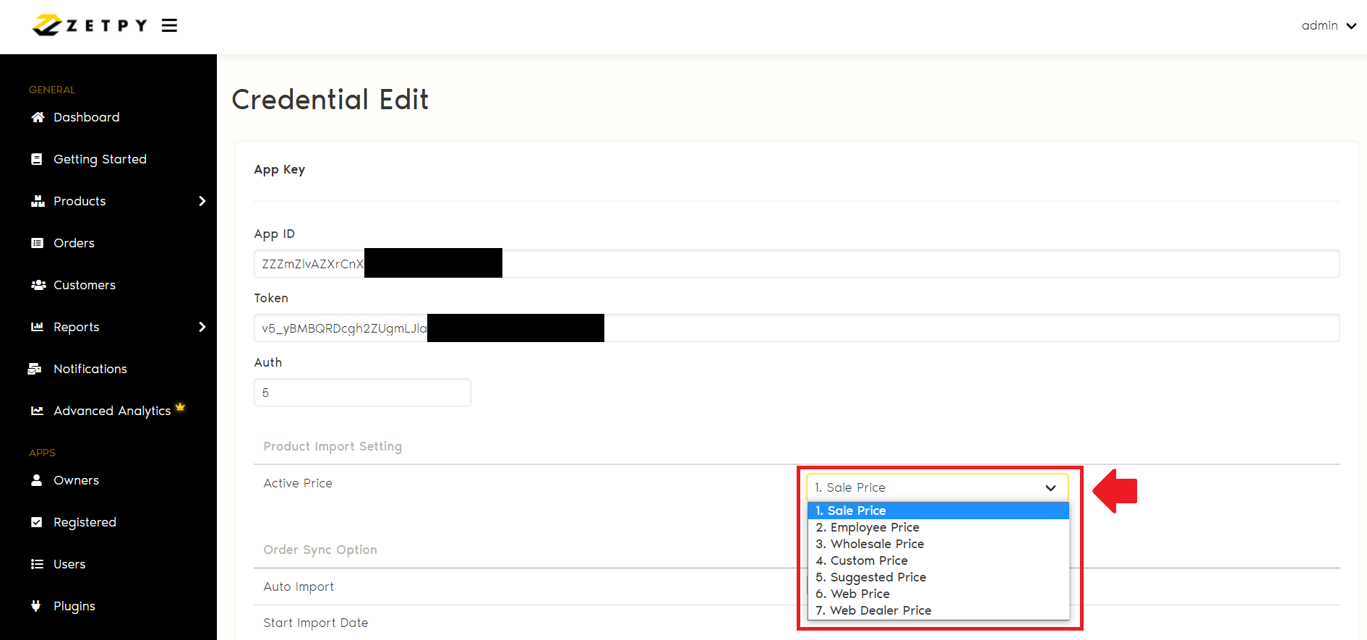Viewport: 1367px width, 640px height.
Task: Click the Product Import Setting header
Action: pyautogui.click(x=333, y=446)
